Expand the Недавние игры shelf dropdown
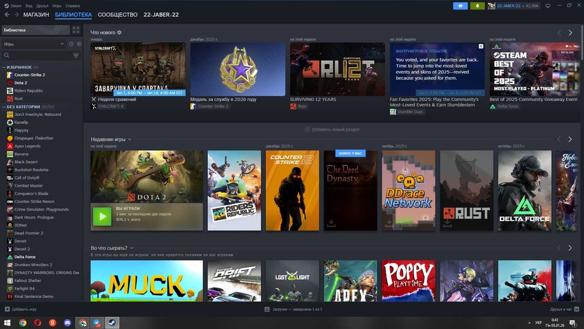 coord(130,139)
